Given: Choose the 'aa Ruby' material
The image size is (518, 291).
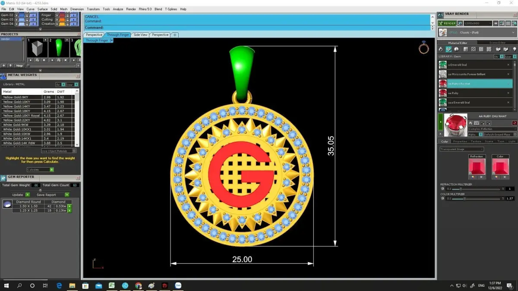Looking at the screenshot, I should (475, 93).
